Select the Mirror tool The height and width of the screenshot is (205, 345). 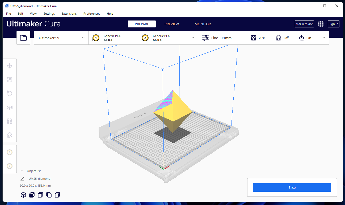tap(10, 107)
